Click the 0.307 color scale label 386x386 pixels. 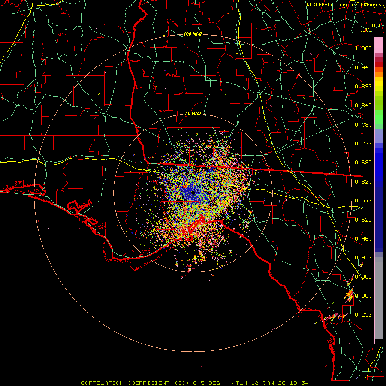pyautogui.click(x=363, y=296)
